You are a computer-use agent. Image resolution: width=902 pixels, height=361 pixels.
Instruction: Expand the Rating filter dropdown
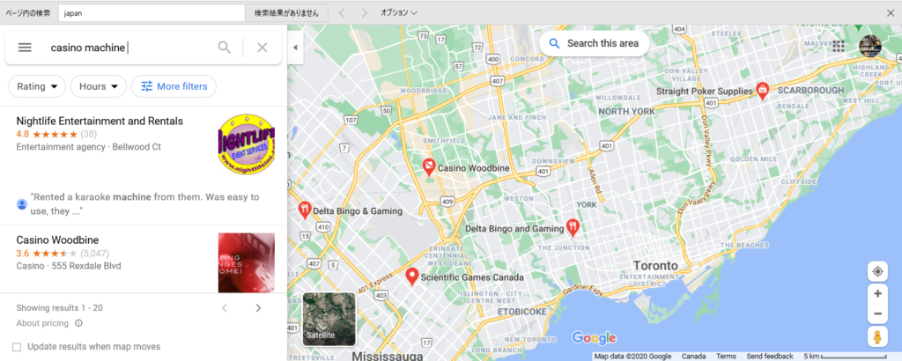point(37,87)
